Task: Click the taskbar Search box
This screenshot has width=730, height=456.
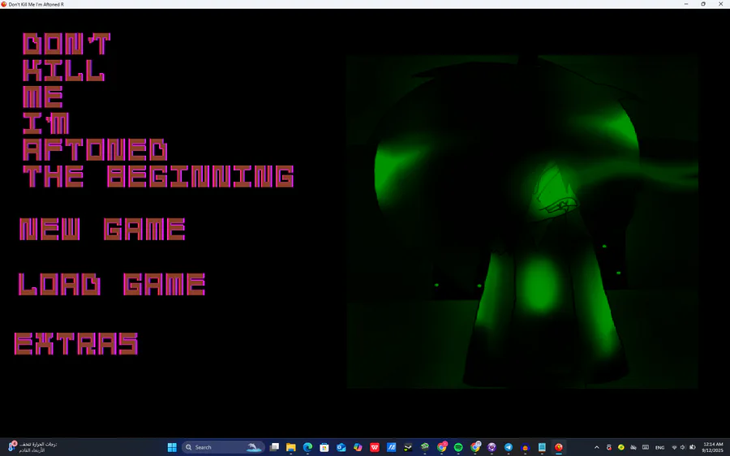Action: tap(223, 447)
